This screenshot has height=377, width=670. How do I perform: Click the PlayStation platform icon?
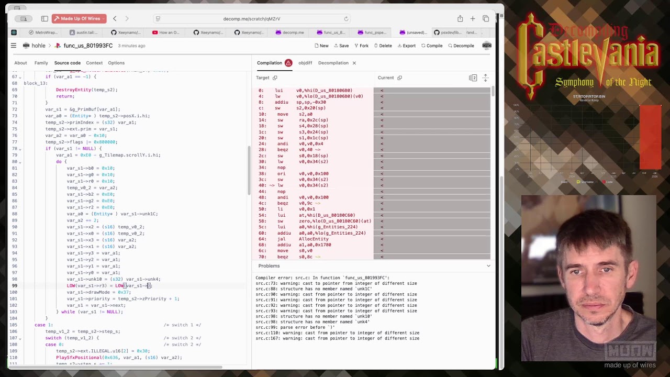pyautogui.click(x=58, y=46)
